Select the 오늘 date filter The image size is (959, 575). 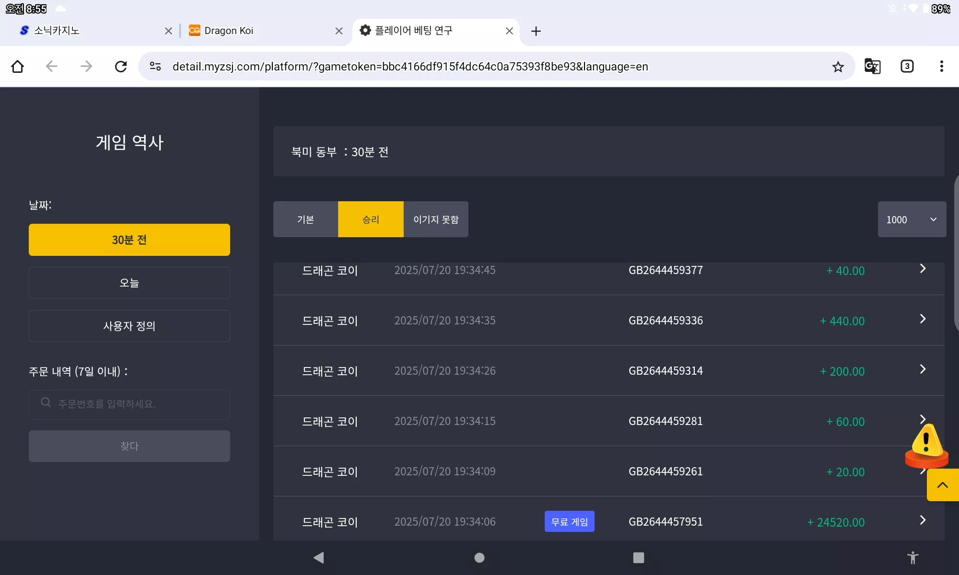click(x=129, y=283)
